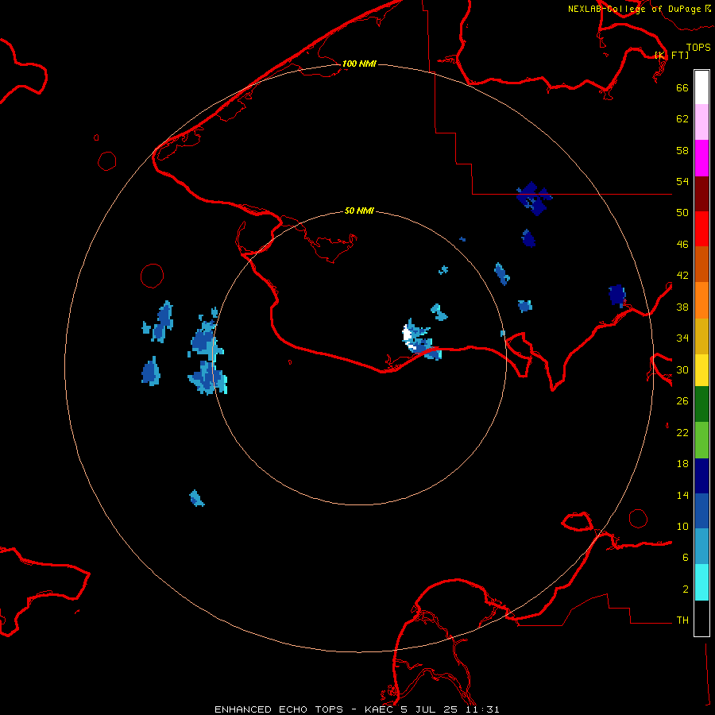Click the 'TOPS' legend title

point(698,48)
